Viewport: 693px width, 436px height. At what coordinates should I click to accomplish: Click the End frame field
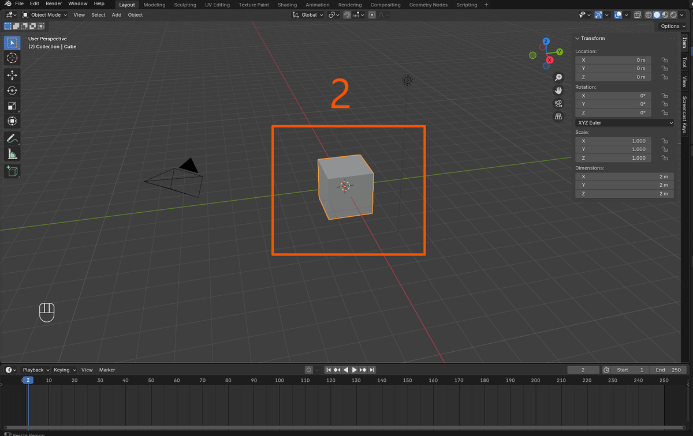tap(669, 370)
